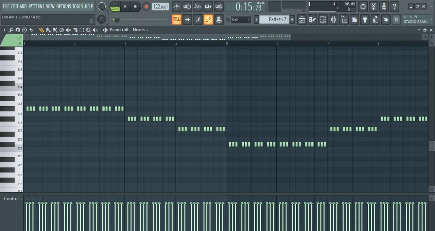Open the ADD menu
Viewport: 435px width, 231px height.
(x=23, y=6)
